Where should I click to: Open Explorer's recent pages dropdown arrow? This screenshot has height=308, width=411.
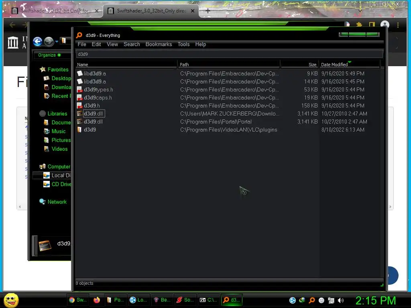(x=57, y=41)
